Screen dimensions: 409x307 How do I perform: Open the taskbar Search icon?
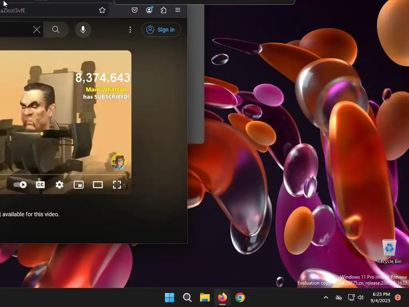(x=187, y=297)
